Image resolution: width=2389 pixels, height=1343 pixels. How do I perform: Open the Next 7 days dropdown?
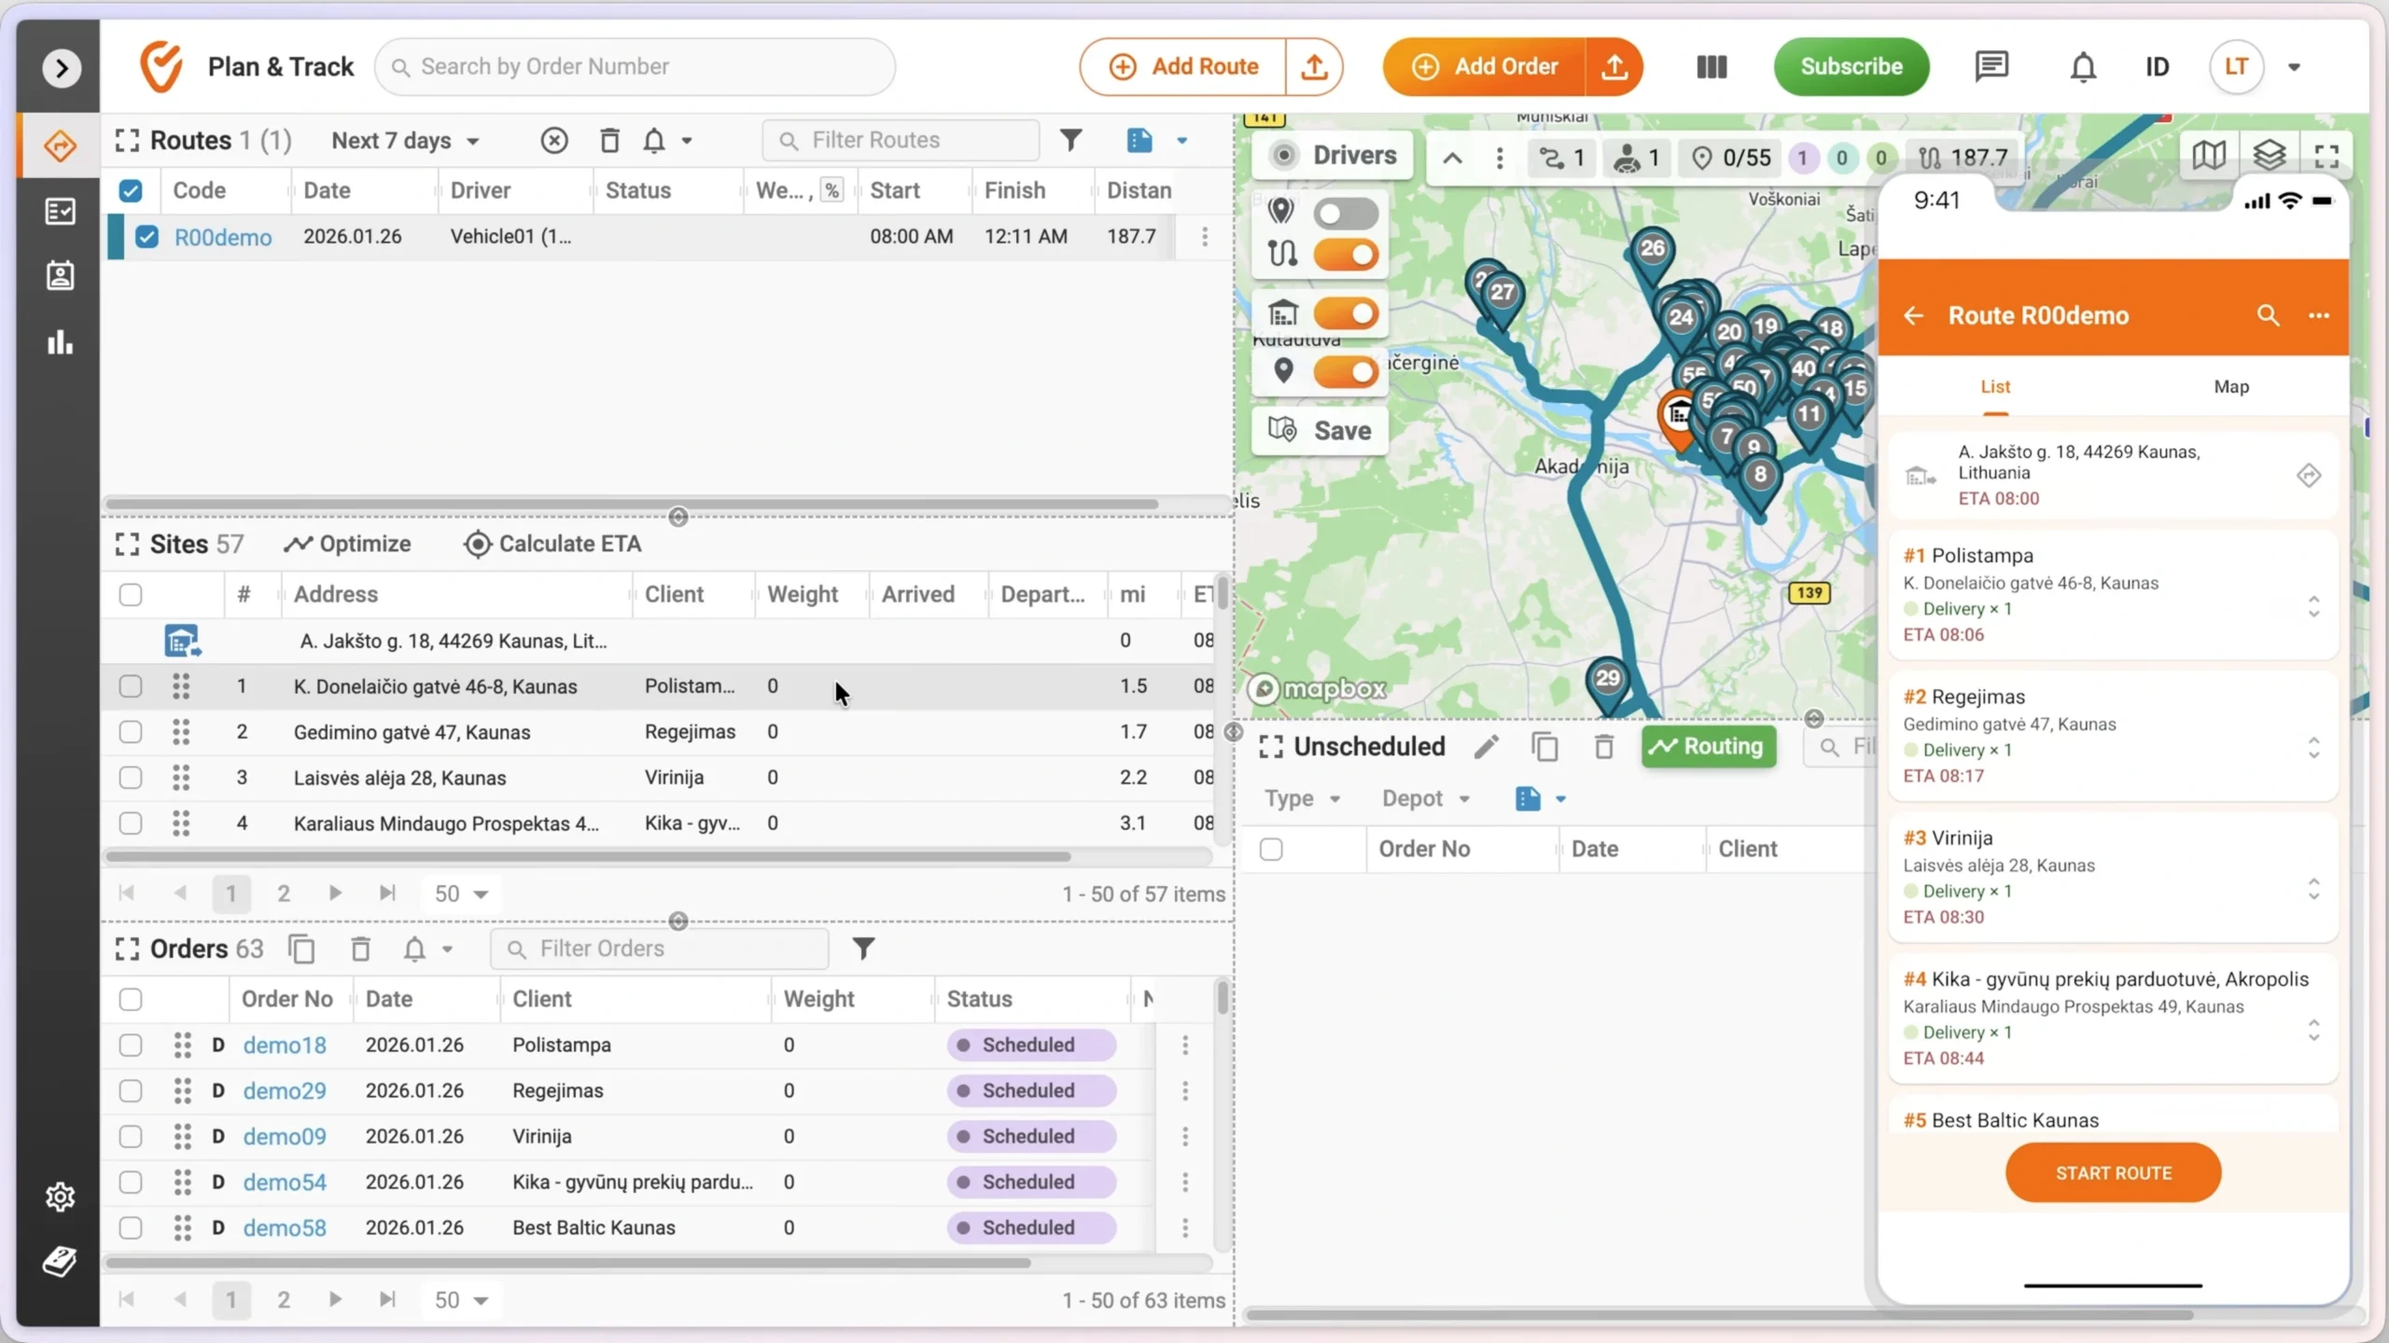click(x=405, y=141)
